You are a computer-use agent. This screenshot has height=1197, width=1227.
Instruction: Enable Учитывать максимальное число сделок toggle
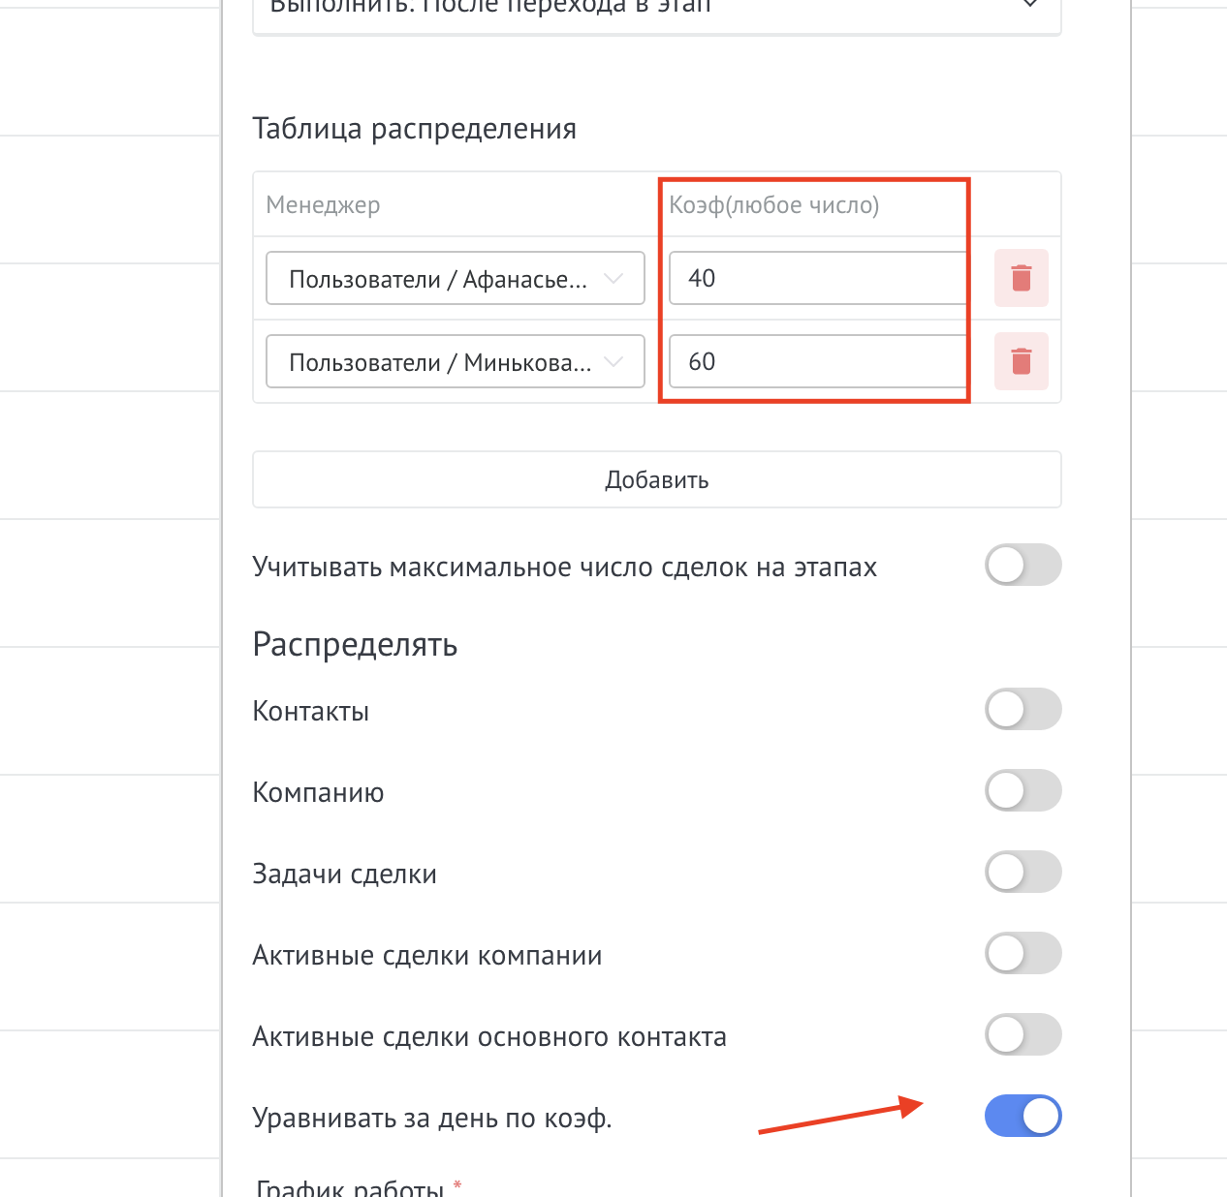[1022, 566]
